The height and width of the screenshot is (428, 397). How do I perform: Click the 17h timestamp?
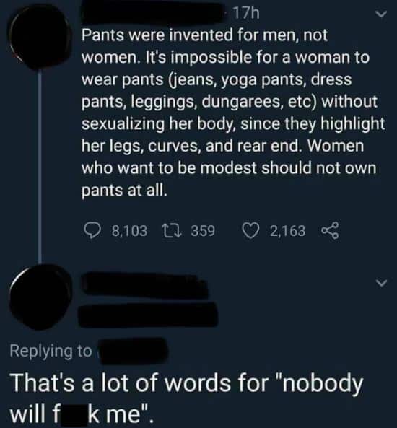(246, 14)
